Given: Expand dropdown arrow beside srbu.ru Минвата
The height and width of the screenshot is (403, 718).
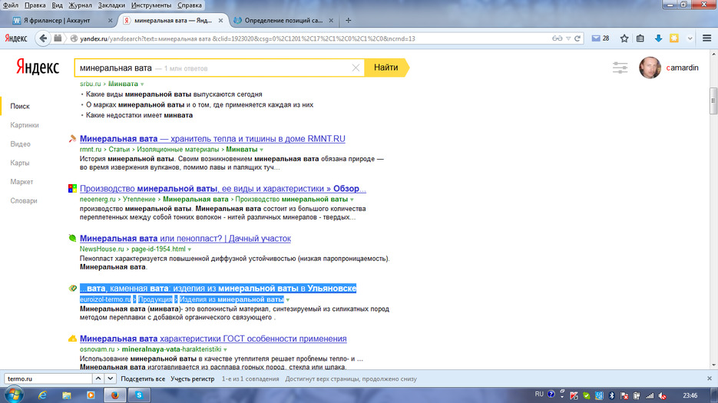Looking at the screenshot, I should coord(142,84).
